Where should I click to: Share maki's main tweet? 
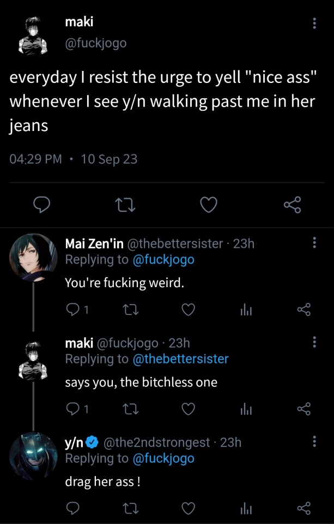pos(292,205)
